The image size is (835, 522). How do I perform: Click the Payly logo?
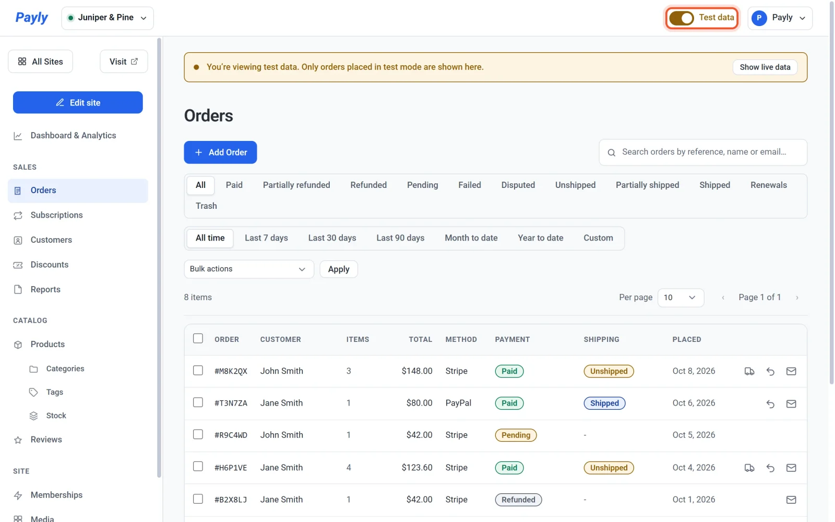coord(31,18)
